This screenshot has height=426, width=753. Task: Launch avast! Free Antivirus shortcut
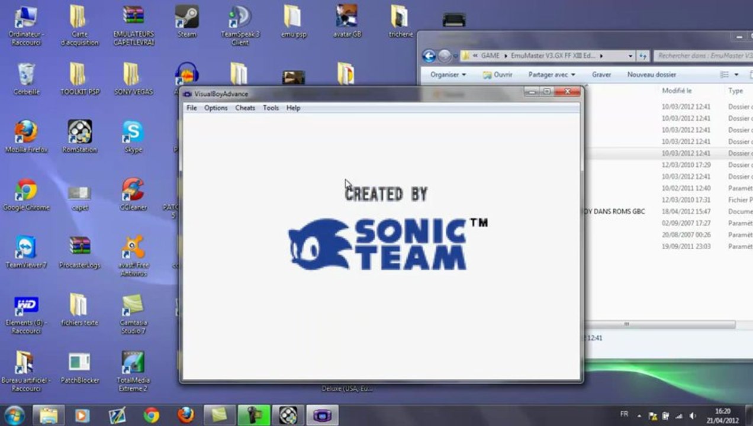click(x=133, y=256)
